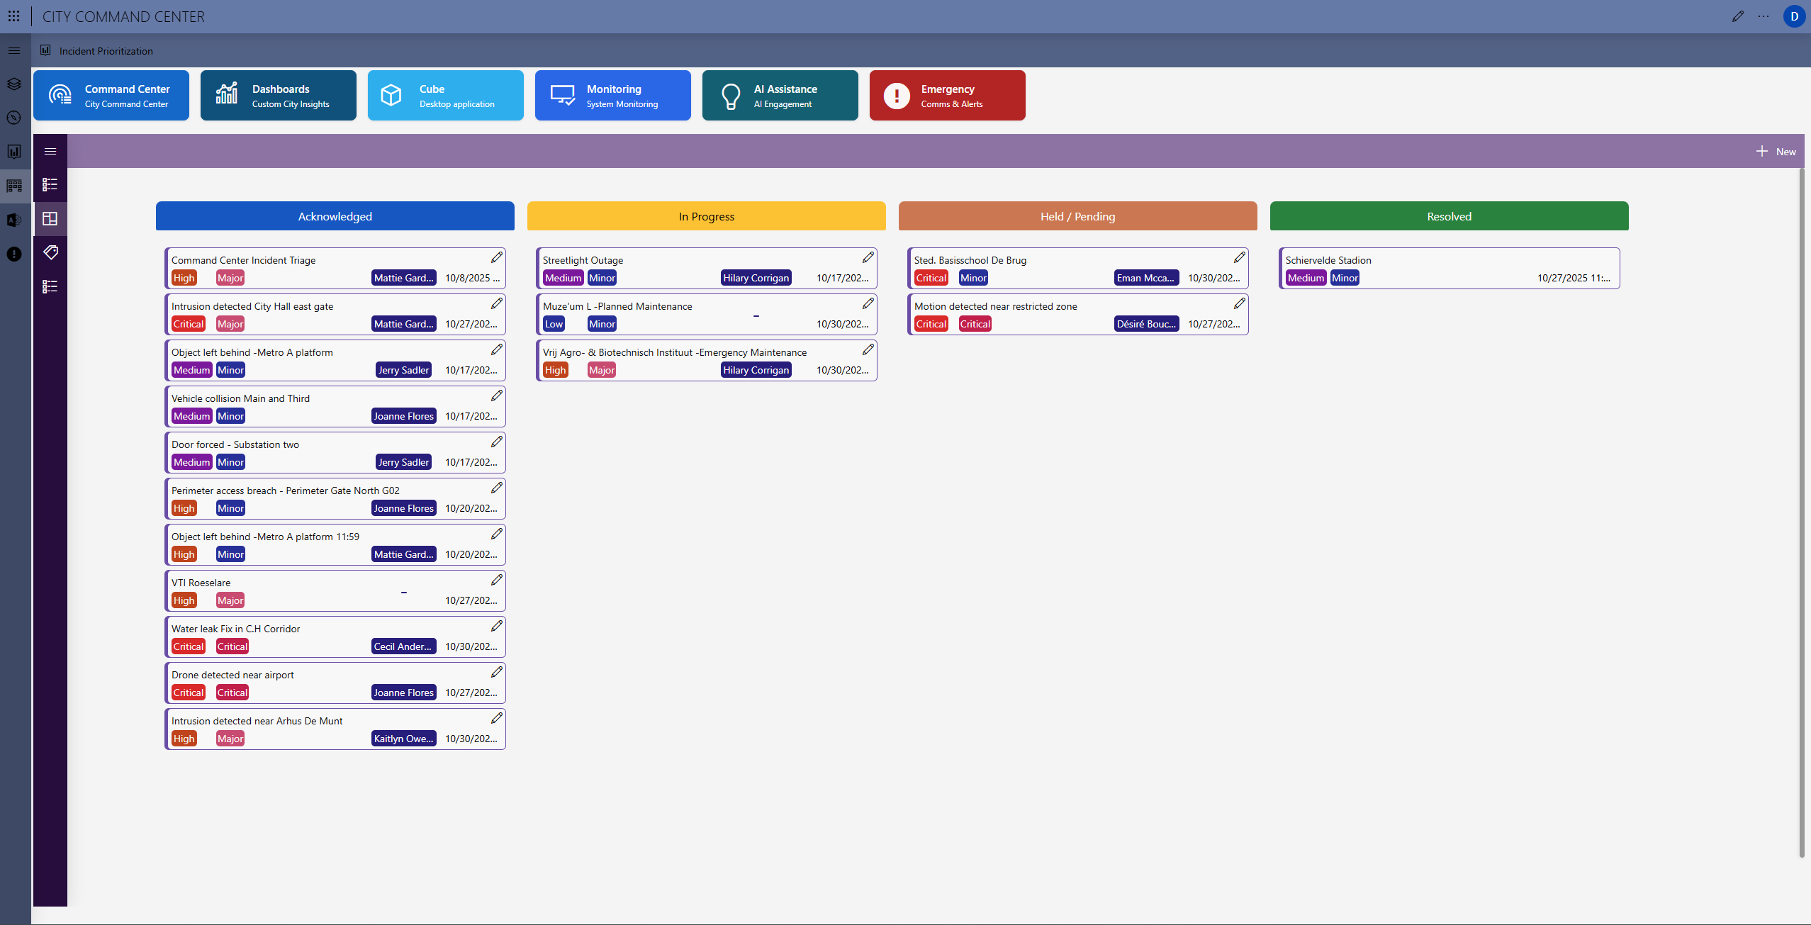
Task: Edit Sted. Basisschool De Brug card
Action: pos(1239,257)
